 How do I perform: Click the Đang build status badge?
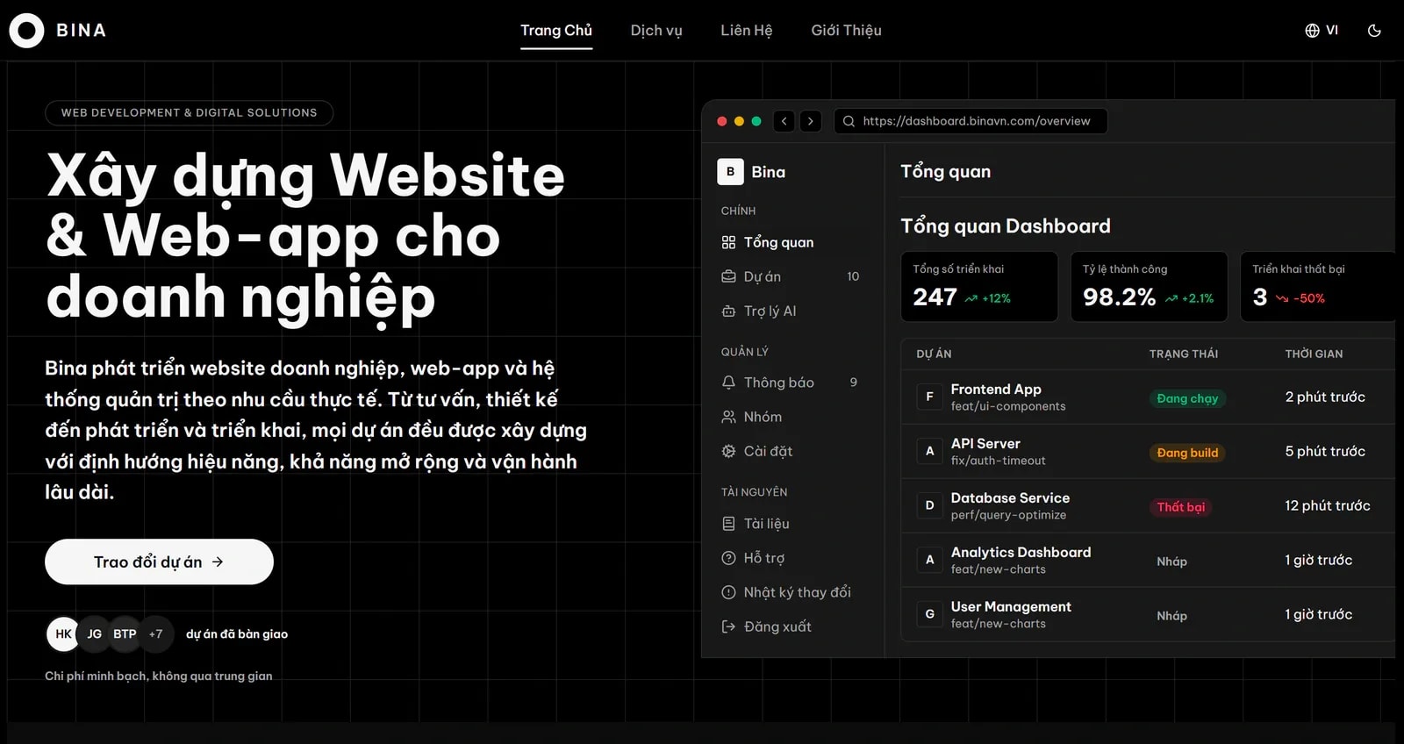point(1187,453)
